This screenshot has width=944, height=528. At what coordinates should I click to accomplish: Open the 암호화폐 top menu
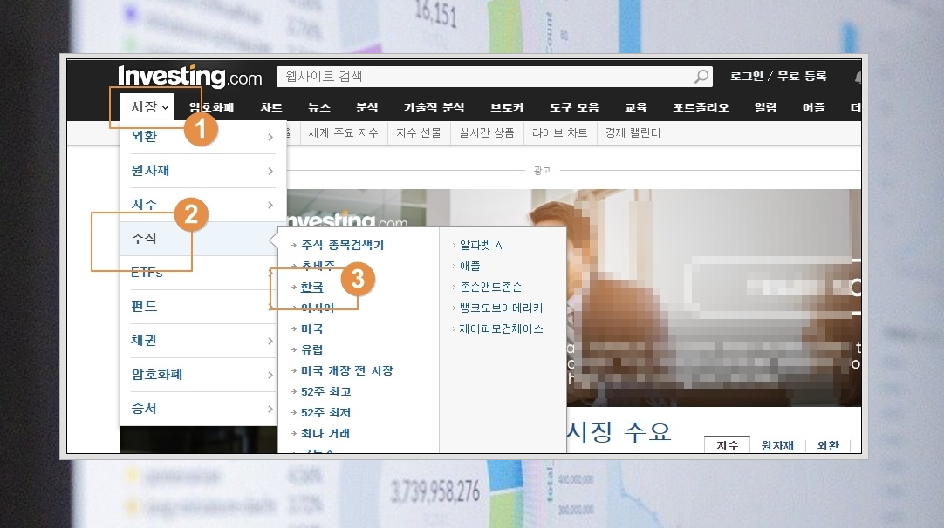coord(211,108)
